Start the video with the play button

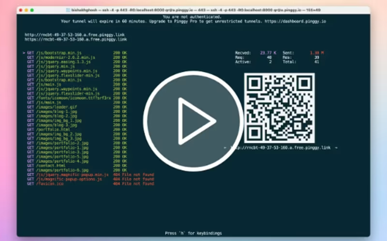click(x=193, y=121)
